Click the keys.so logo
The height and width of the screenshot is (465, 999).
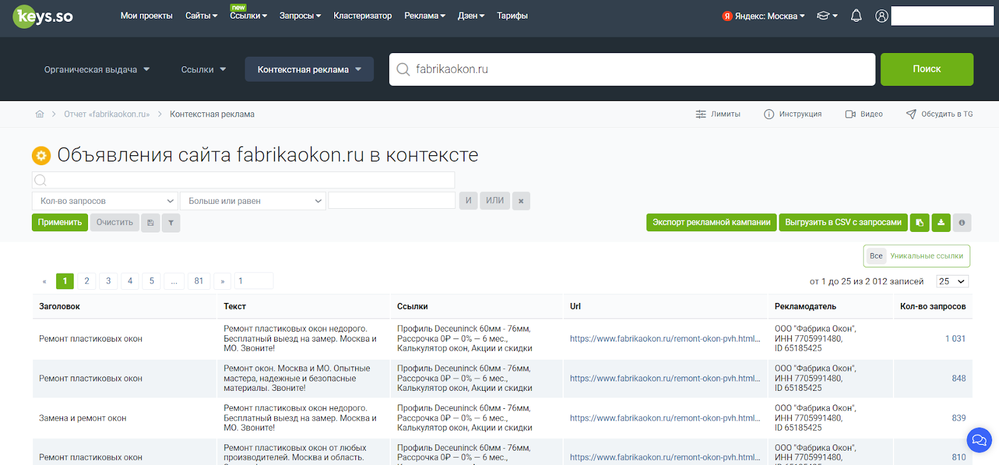(x=42, y=16)
